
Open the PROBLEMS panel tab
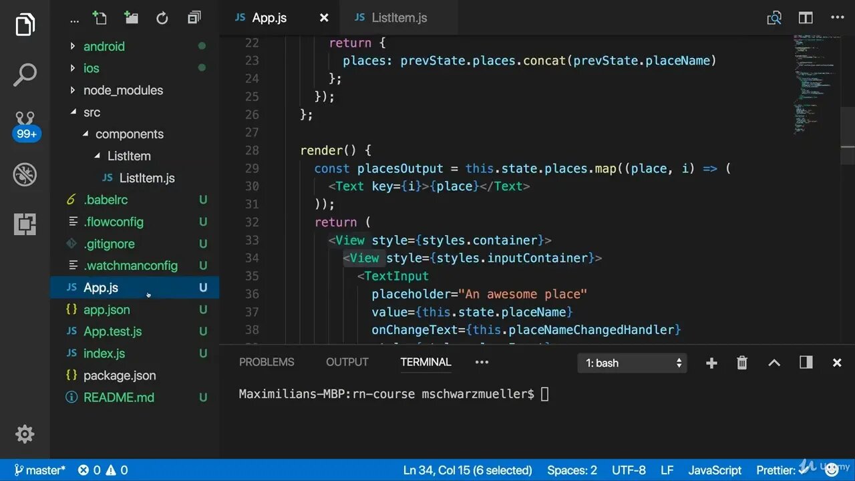pos(267,362)
